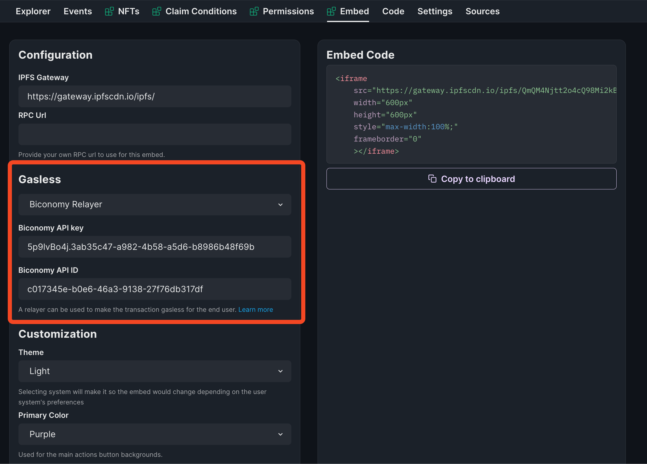Click the IPFS Gateway input field
Screen dimensions: 647x464
click(155, 96)
